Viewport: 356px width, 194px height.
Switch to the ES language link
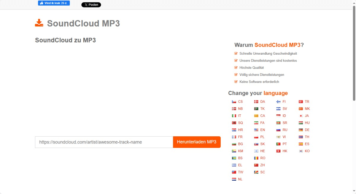pyautogui.click(x=307, y=144)
